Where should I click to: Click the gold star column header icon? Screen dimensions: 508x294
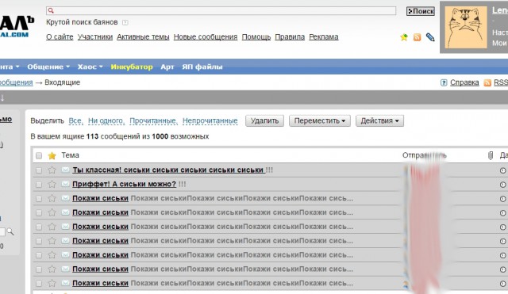pyautogui.click(x=52, y=155)
